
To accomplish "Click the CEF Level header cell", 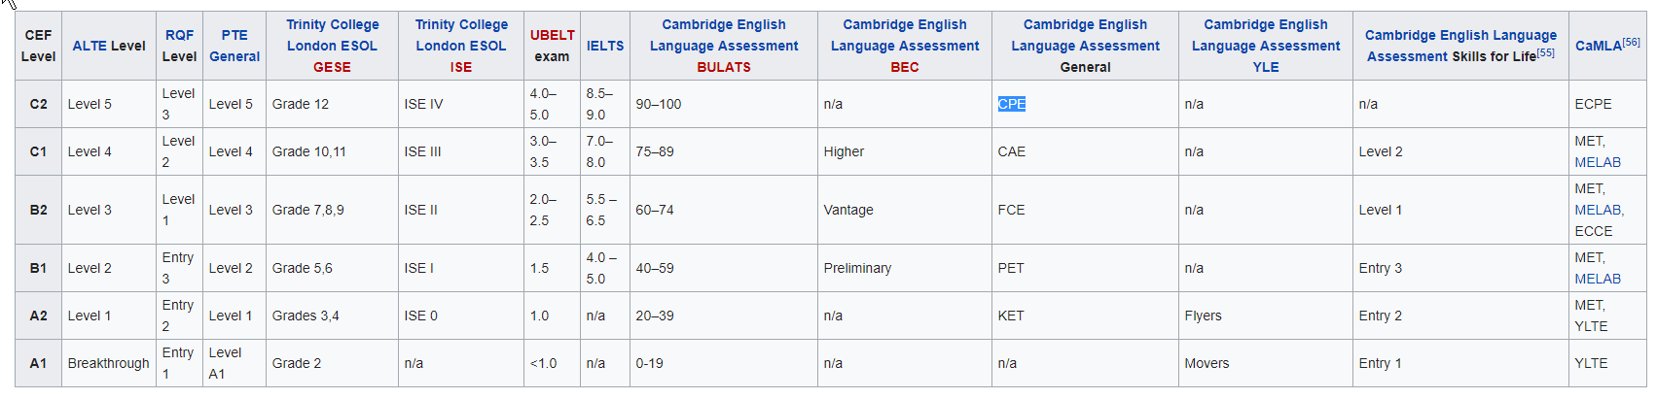I will [x=38, y=46].
